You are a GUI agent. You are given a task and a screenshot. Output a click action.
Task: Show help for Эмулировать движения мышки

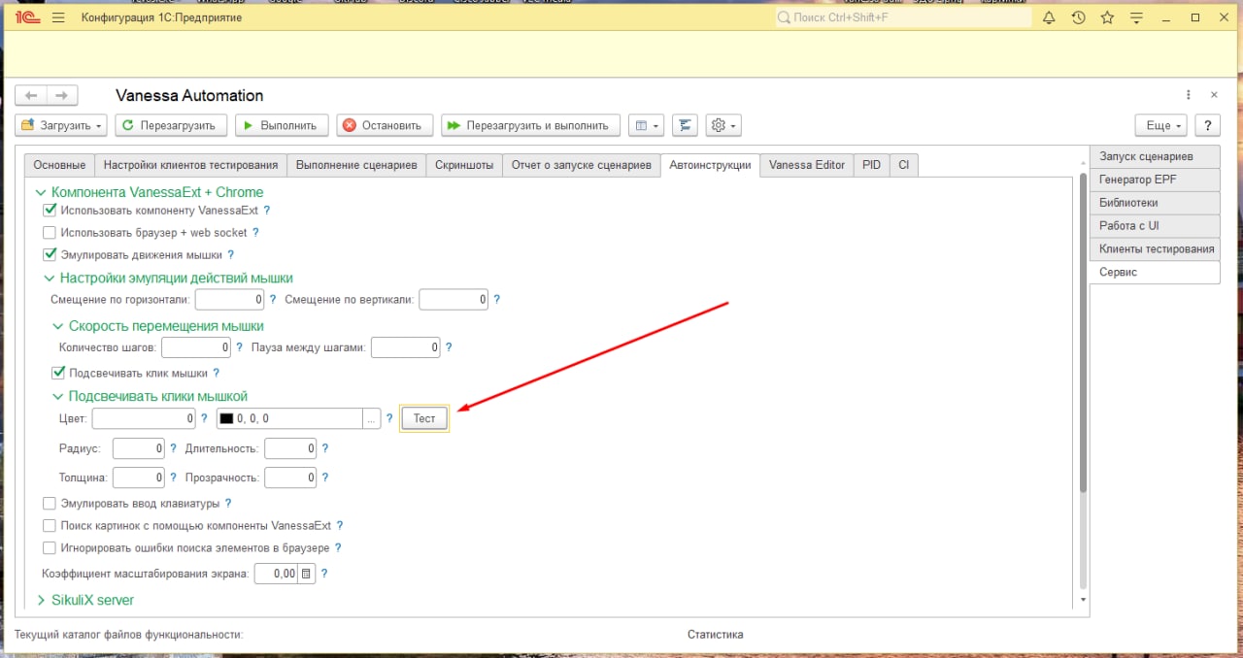point(231,255)
